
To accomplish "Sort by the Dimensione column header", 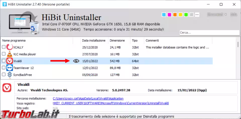I will click(x=117, y=40).
